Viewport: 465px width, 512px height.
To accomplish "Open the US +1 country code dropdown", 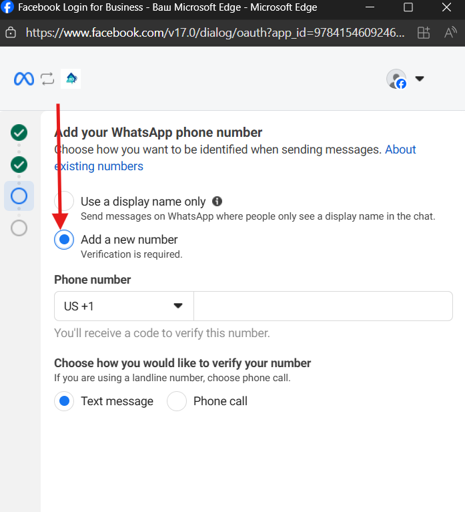I will click(x=123, y=306).
